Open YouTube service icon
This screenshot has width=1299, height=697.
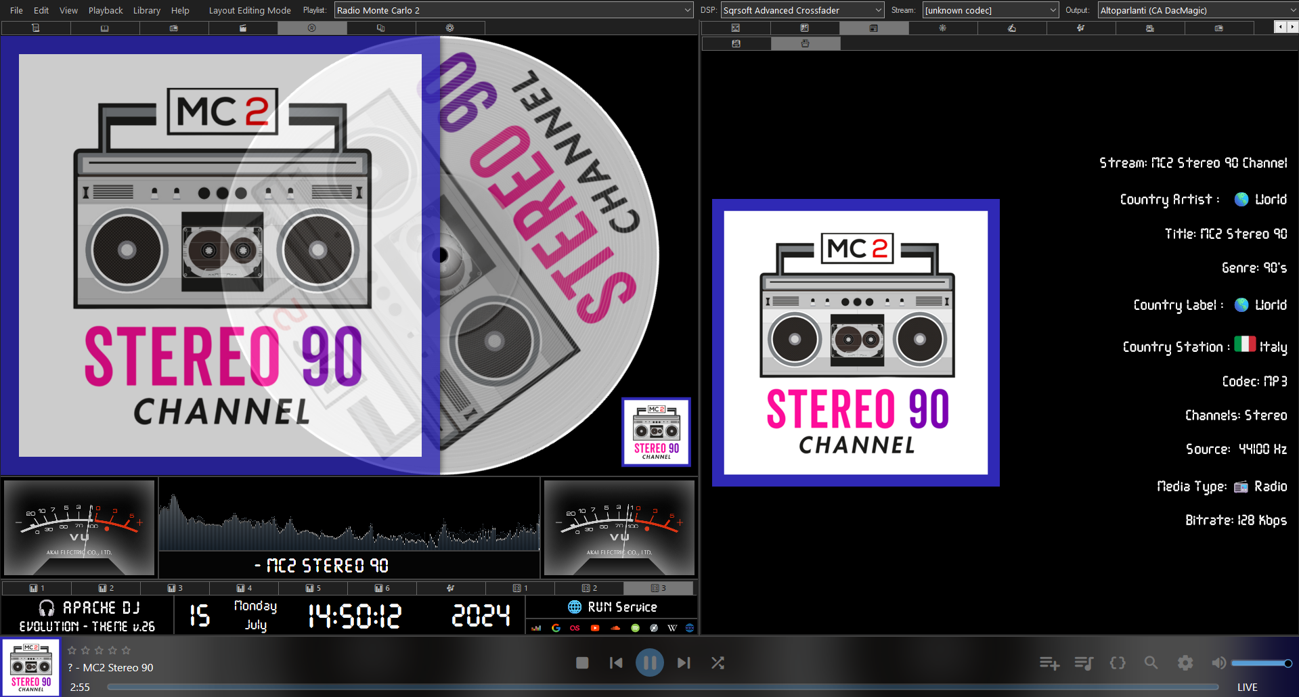[595, 628]
